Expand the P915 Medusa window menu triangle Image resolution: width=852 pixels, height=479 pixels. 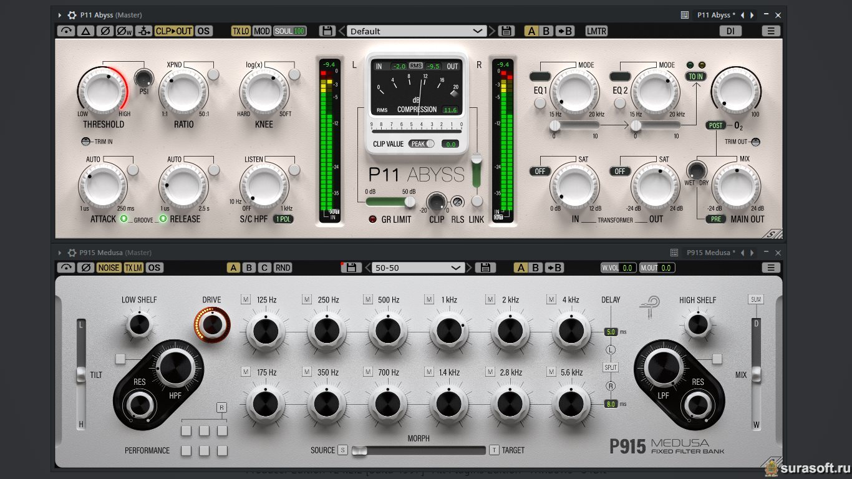(60, 253)
